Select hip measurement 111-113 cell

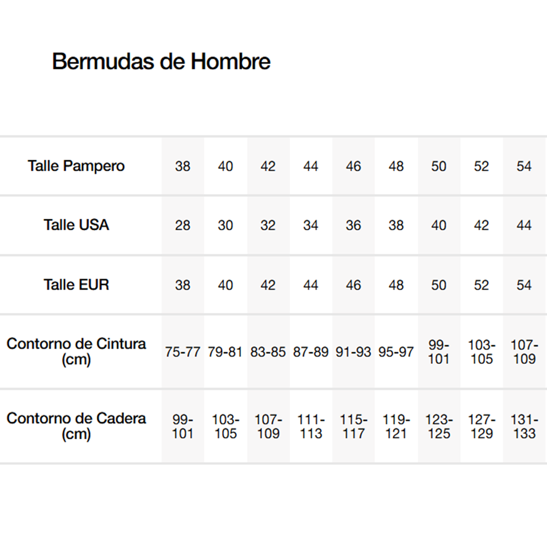point(311,427)
